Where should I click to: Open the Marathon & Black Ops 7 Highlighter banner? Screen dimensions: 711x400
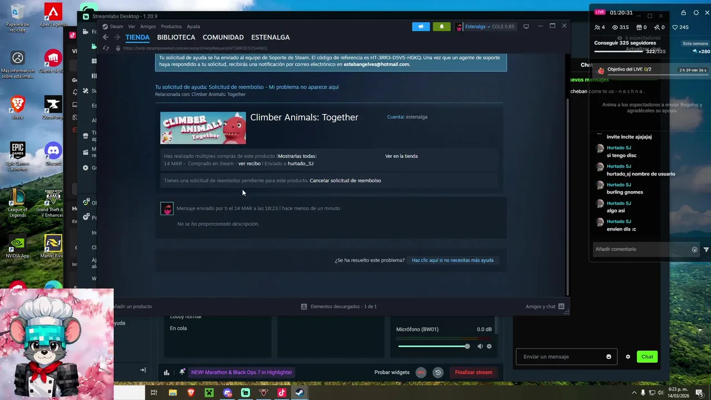click(241, 372)
